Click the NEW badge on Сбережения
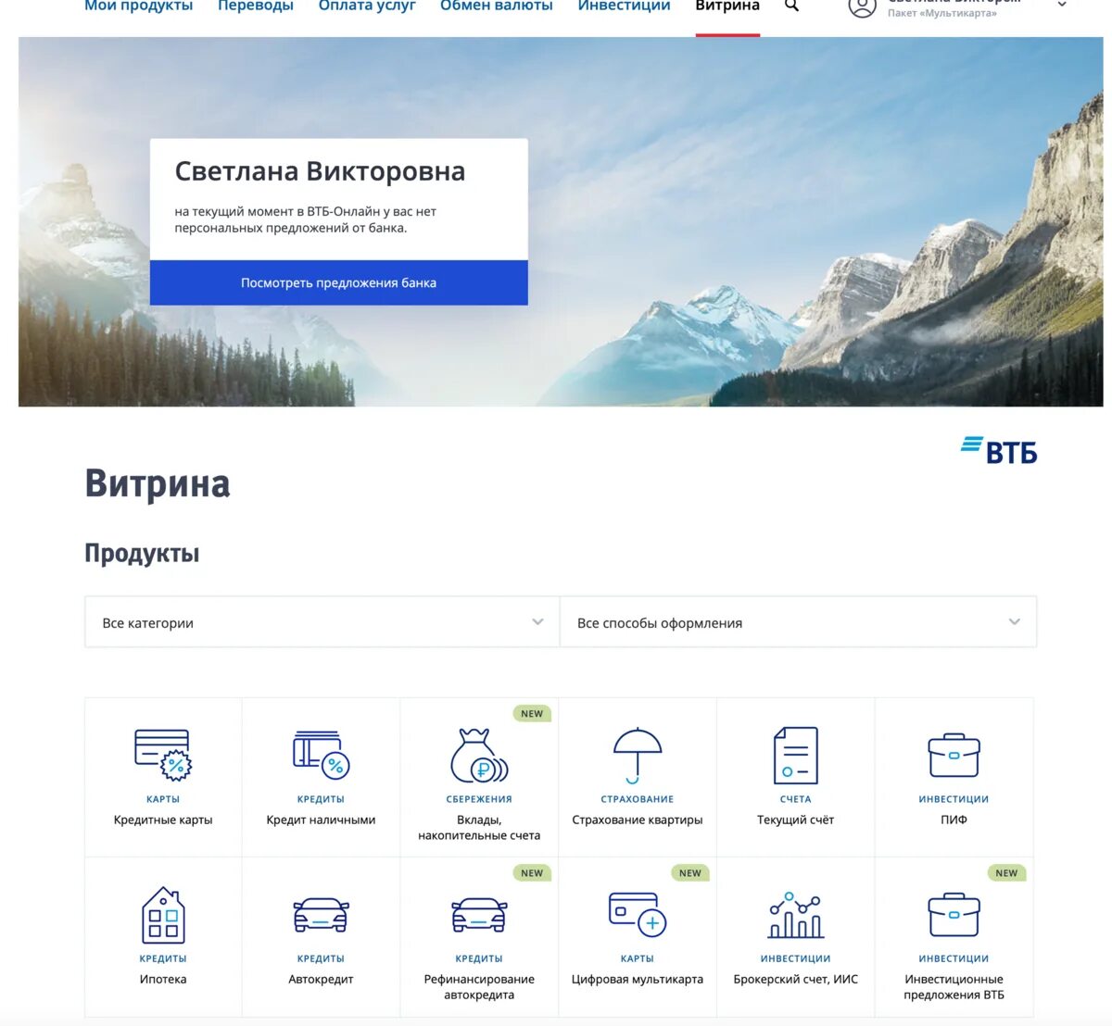 coord(532,714)
